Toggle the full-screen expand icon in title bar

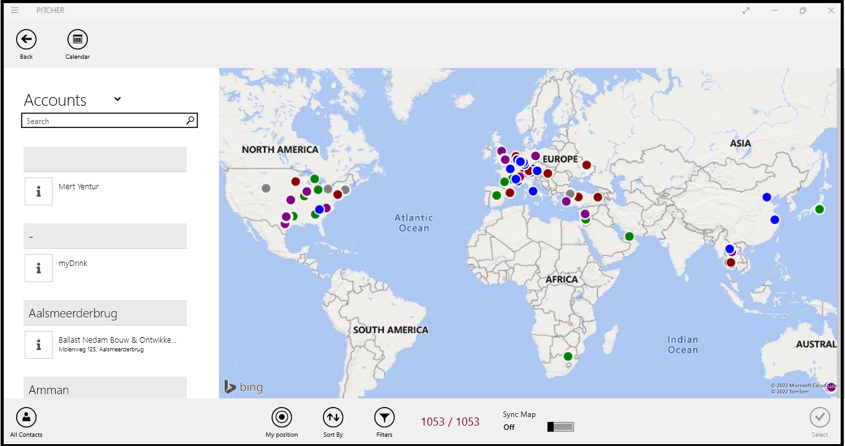pyautogui.click(x=747, y=11)
